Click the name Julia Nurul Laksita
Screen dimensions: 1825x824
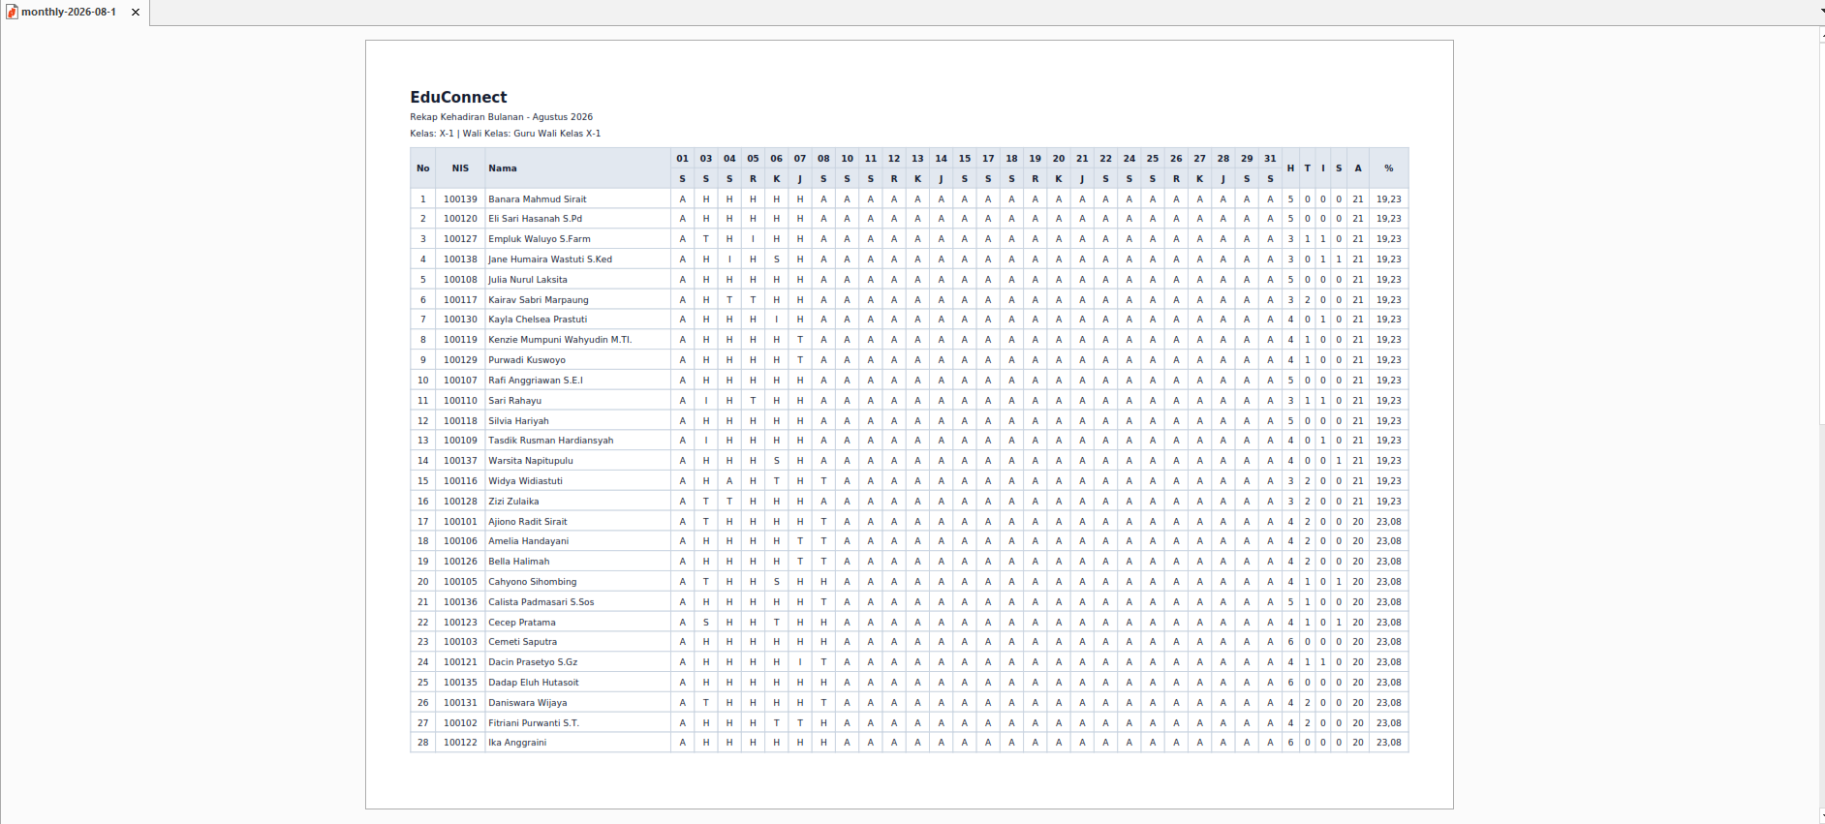click(527, 280)
